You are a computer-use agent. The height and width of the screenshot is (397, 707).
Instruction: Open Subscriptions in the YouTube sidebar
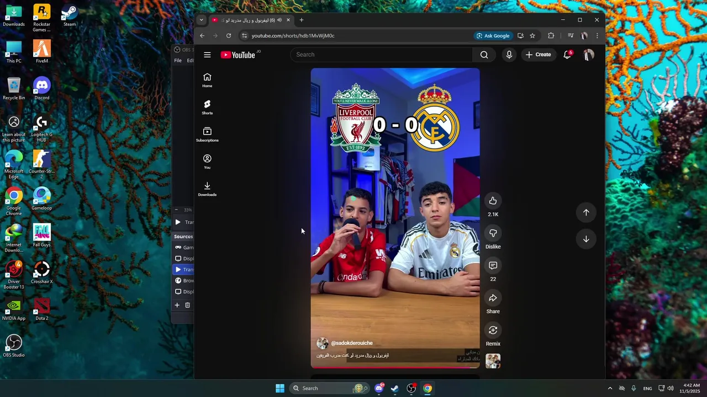[207, 135]
